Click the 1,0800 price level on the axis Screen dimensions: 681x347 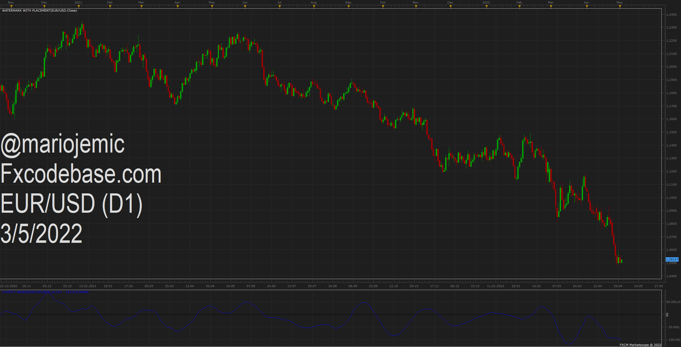(671, 224)
